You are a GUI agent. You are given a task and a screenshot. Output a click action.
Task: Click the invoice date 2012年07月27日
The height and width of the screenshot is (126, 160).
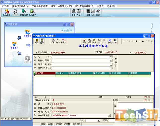click(111, 52)
